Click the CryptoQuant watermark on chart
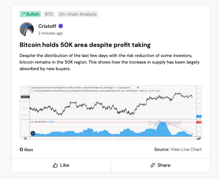Screen dimensions: 219x179 (x=160, y=123)
